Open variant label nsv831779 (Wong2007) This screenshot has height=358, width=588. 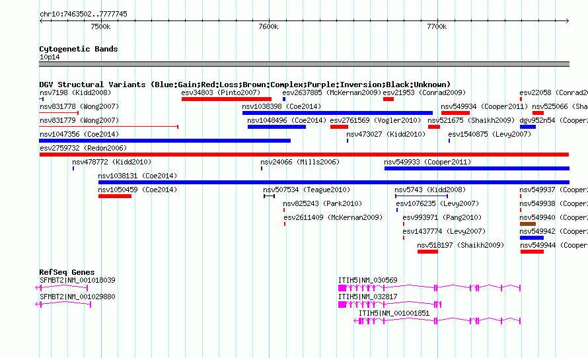pyautogui.click(x=79, y=120)
